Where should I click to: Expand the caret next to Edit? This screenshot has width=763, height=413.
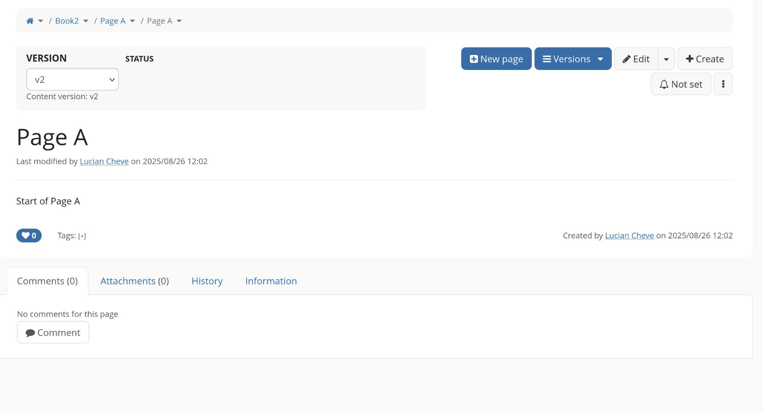pyautogui.click(x=666, y=59)
